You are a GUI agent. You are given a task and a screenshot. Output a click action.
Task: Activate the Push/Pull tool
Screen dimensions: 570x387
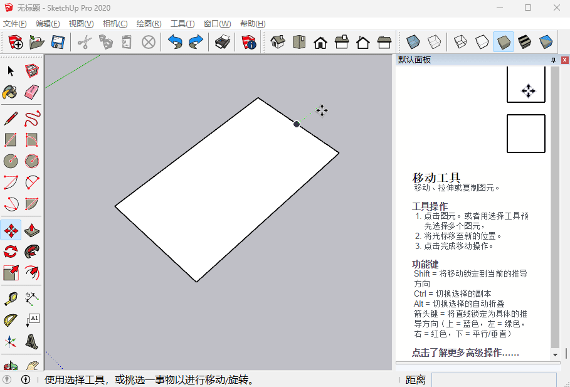pos(32,230)
